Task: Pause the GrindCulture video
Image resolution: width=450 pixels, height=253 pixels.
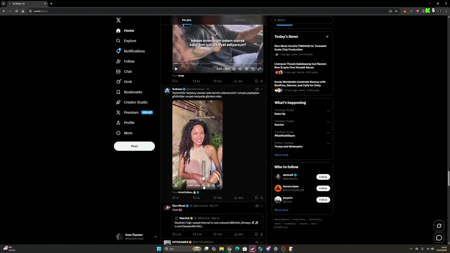Action: [176, 186]
